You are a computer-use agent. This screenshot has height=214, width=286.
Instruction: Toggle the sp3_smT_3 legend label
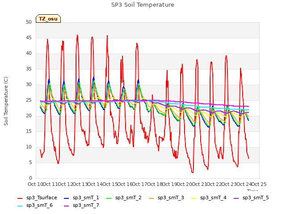point(171,198)
